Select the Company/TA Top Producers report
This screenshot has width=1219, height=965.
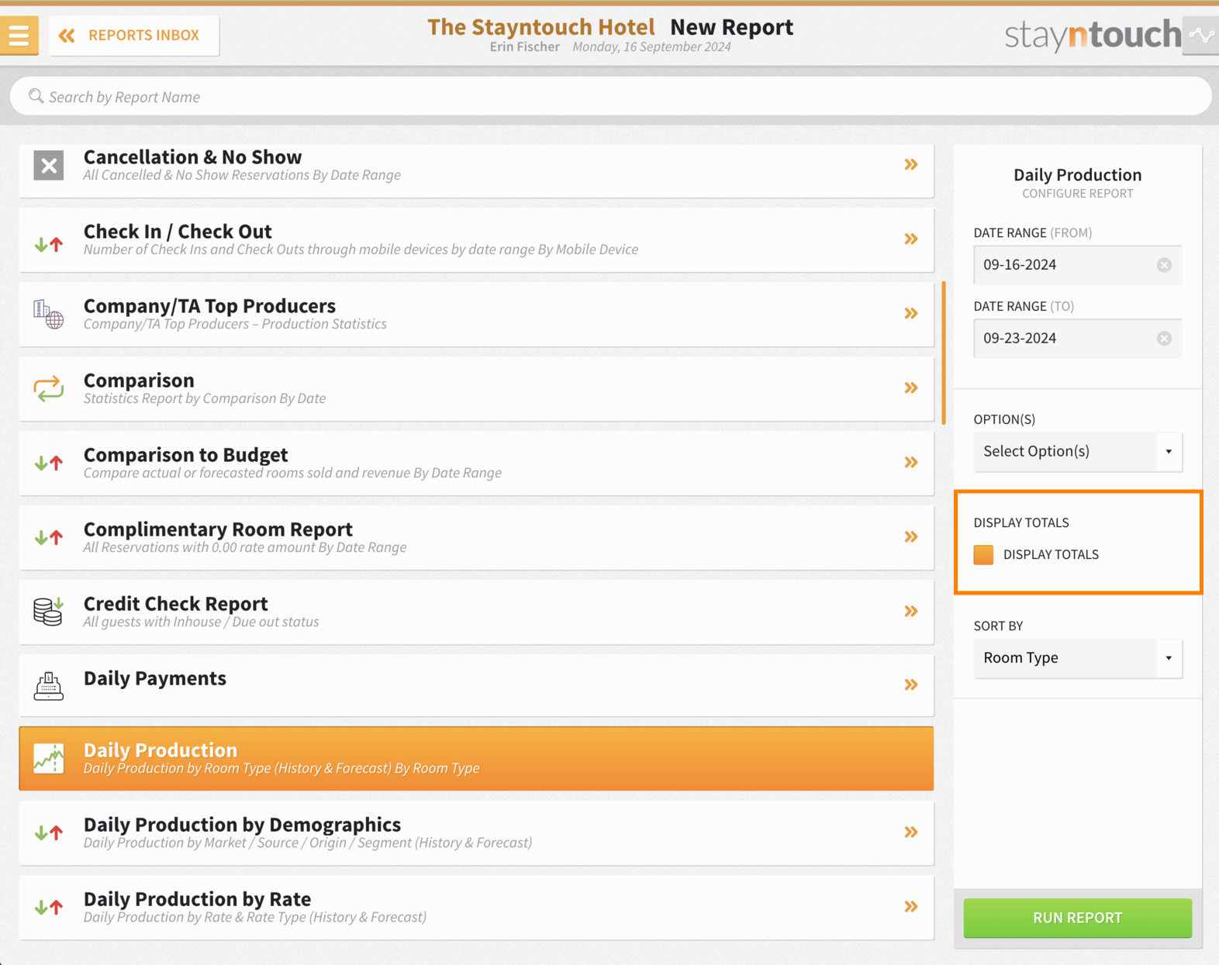pyautogui.click(x=476, y=314)
